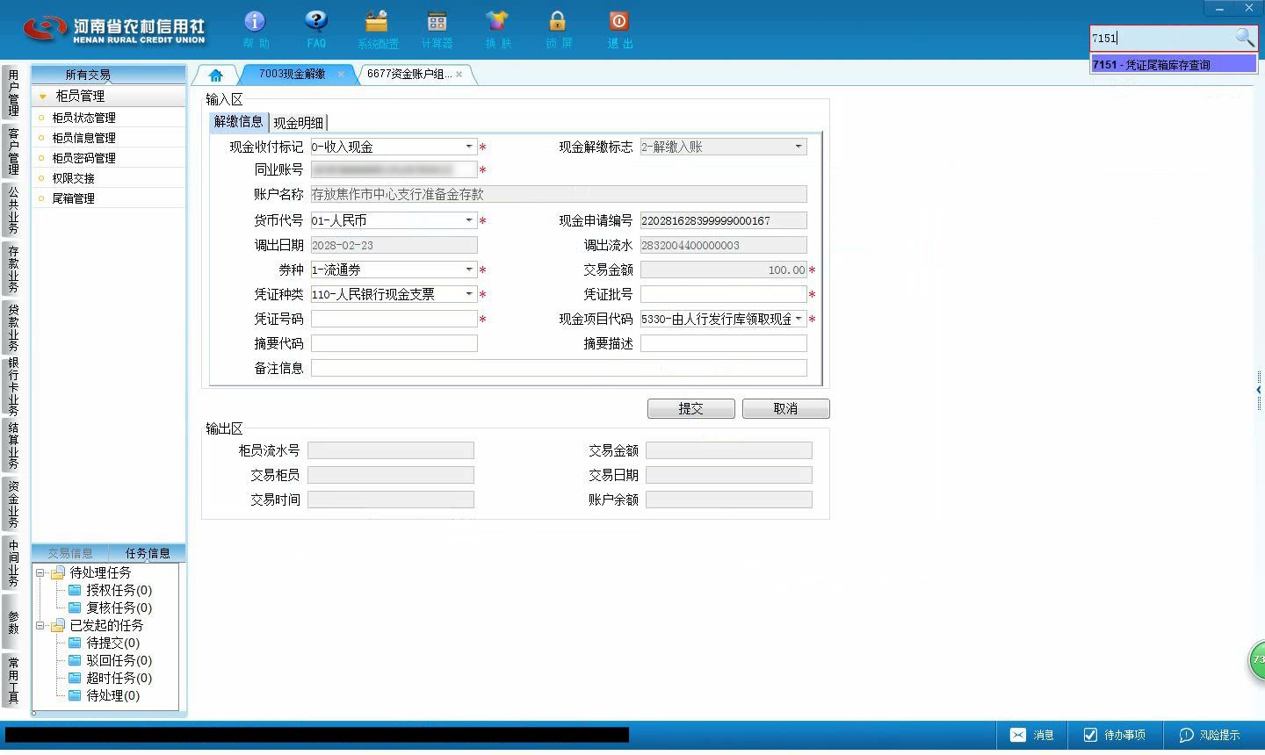The image size is (1265, 755).
Task: Open the 贷款业务 vertical sidebar tab
Action: (x=12, y=327)
